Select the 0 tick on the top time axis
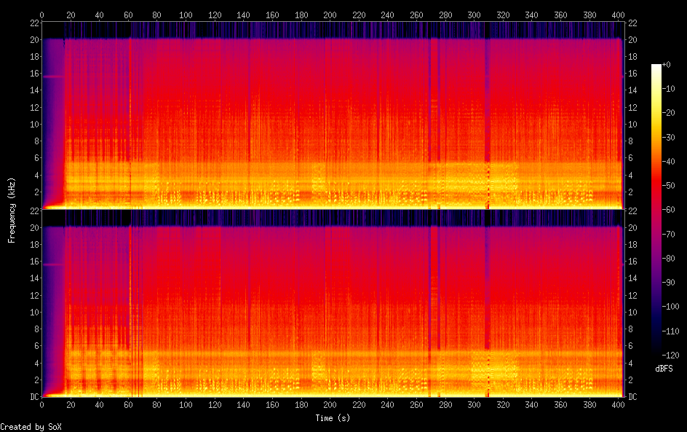Viewport: 687px width, 432px height. 41,15
